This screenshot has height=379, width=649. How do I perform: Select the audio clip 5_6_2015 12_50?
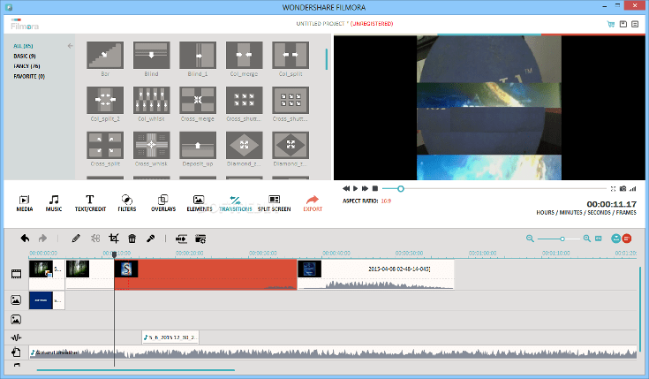(x=170, y=337)
